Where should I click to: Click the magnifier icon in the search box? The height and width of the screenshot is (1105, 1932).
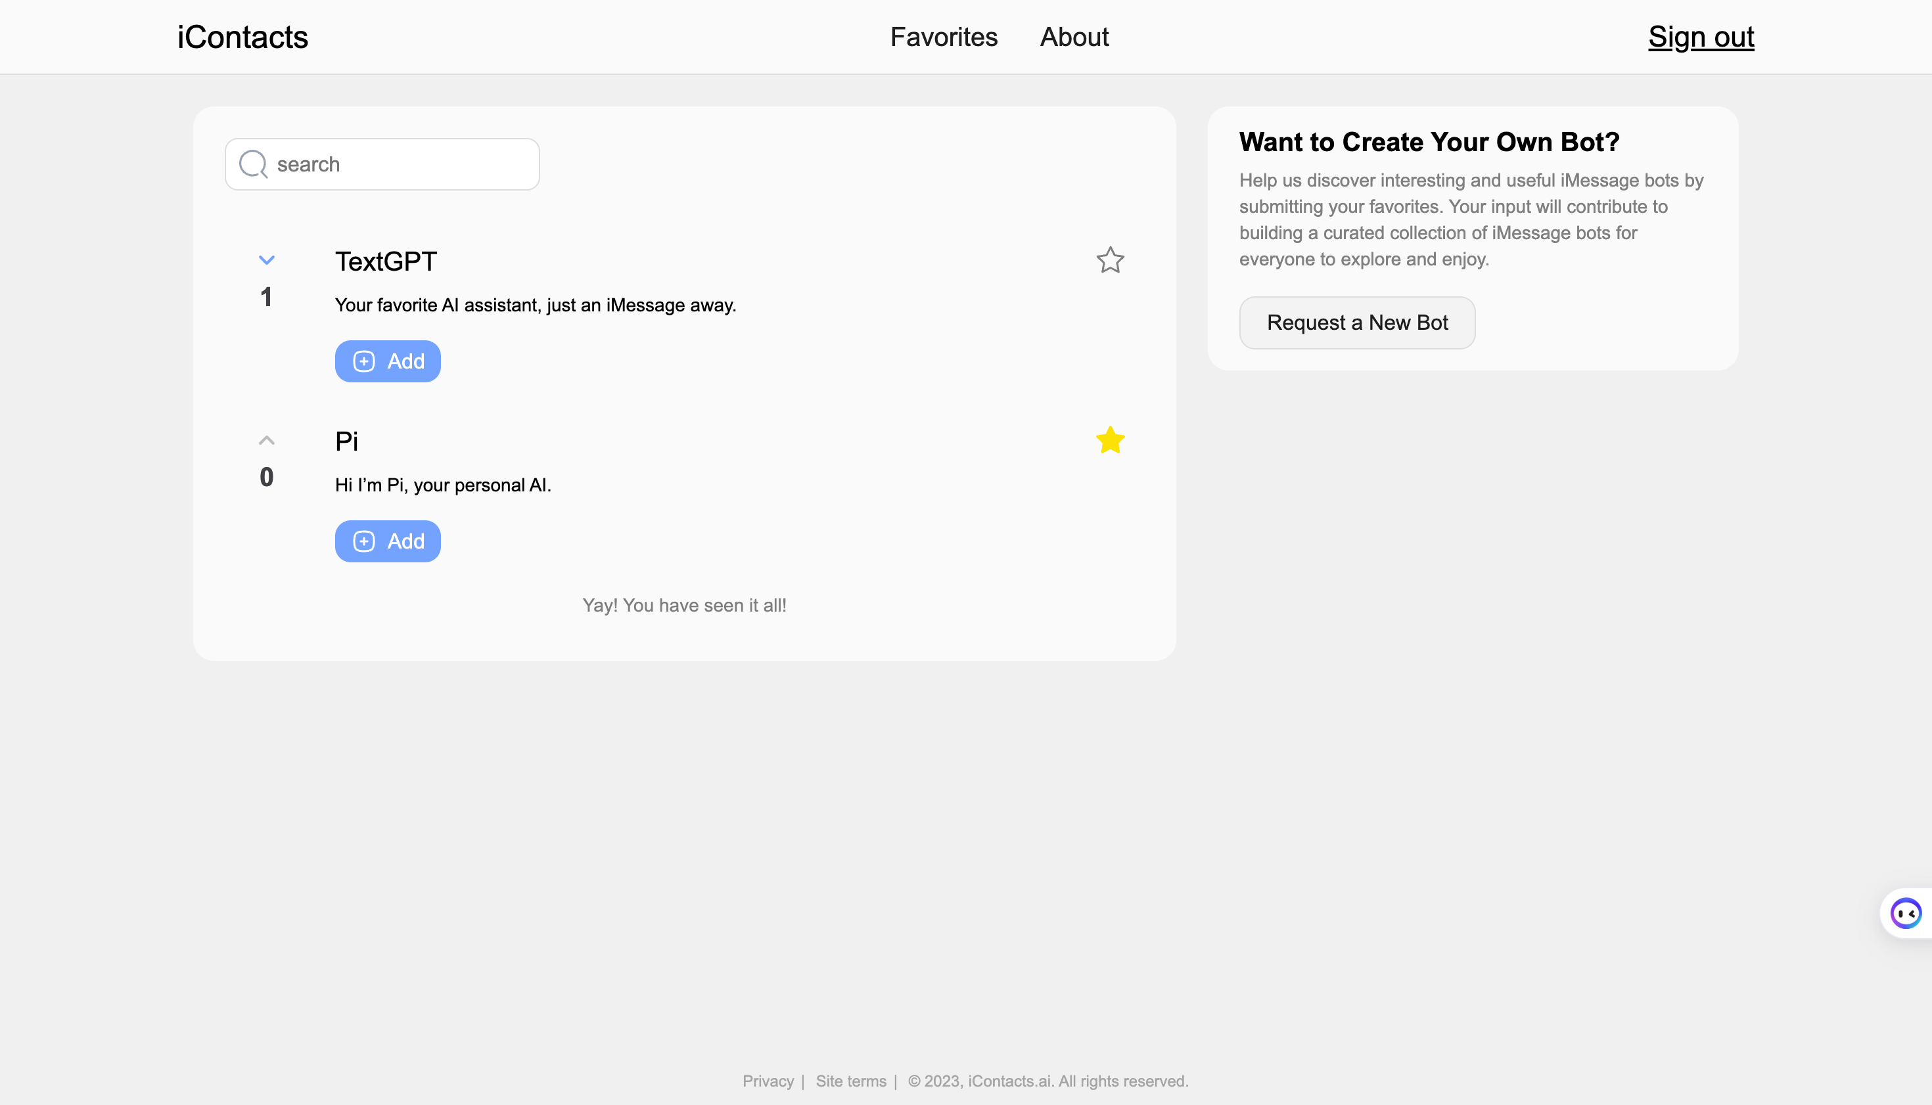pos(254,164)
